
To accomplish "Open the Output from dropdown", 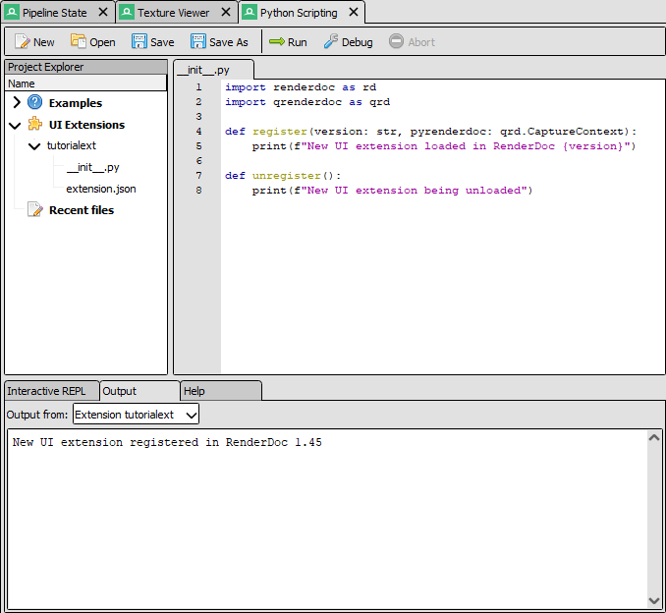I will [x=136, y=415].
